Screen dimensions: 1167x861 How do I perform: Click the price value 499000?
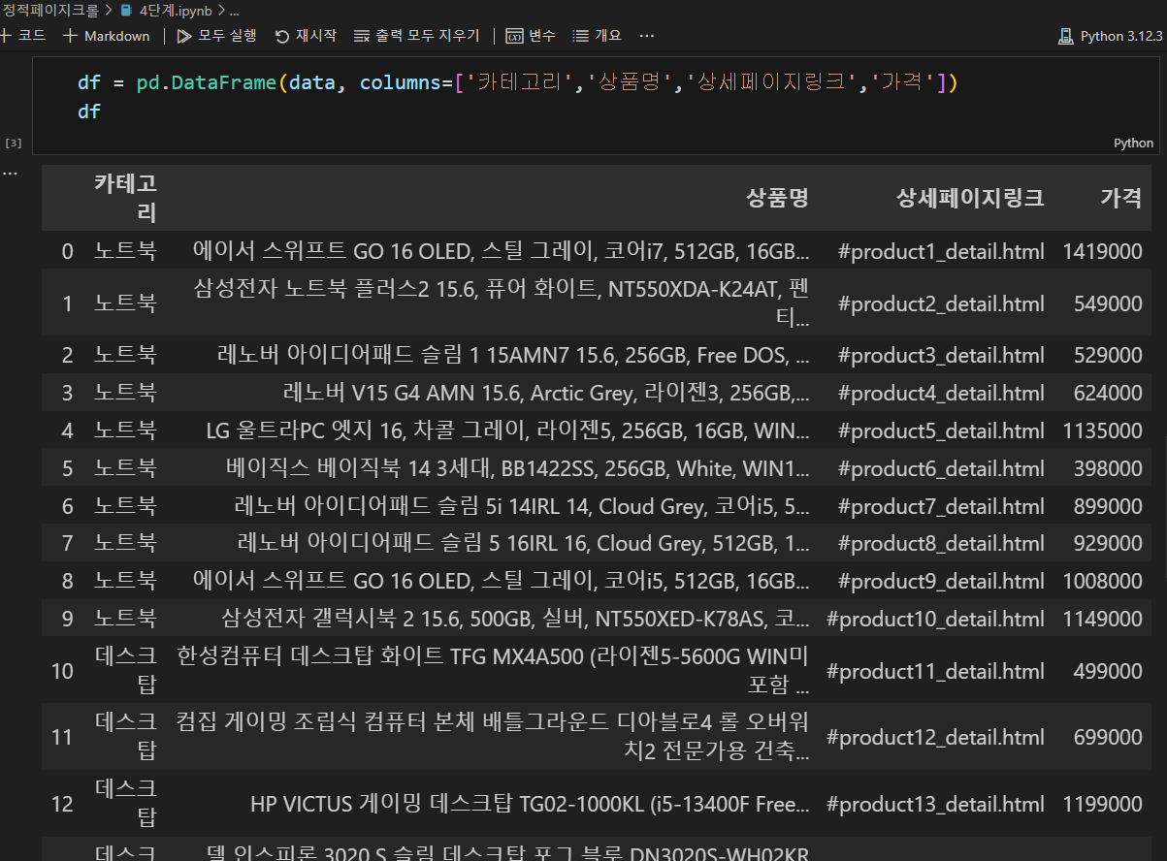click(x=1108, y=671)
